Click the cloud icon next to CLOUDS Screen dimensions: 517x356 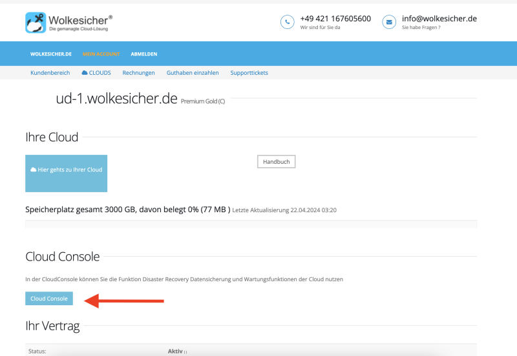pos(85,73)
